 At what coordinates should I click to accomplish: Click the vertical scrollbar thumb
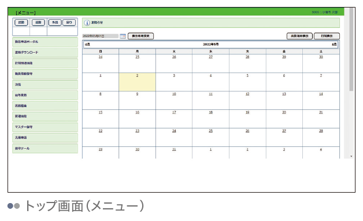[351, 49]
